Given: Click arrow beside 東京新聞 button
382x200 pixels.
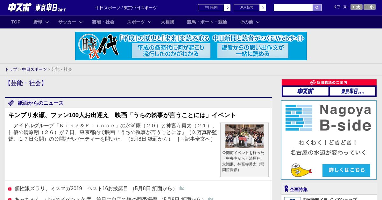Looking at the screenshot, I should [x=263, y=8].
